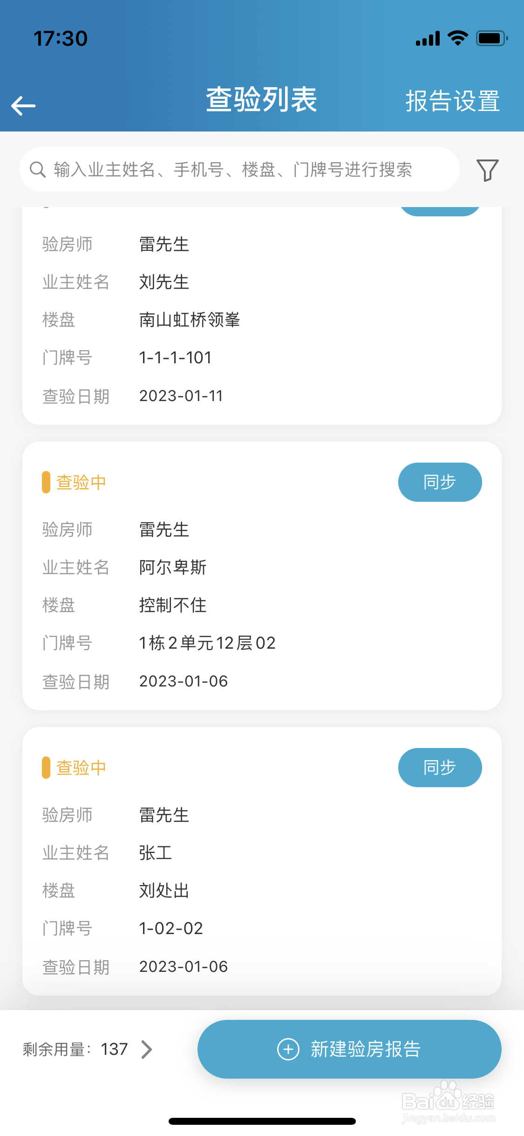Image resolution: width=524 pixels, height=1136 pixels.
Task: Tap the search magnifier icon
Action: 38,170
